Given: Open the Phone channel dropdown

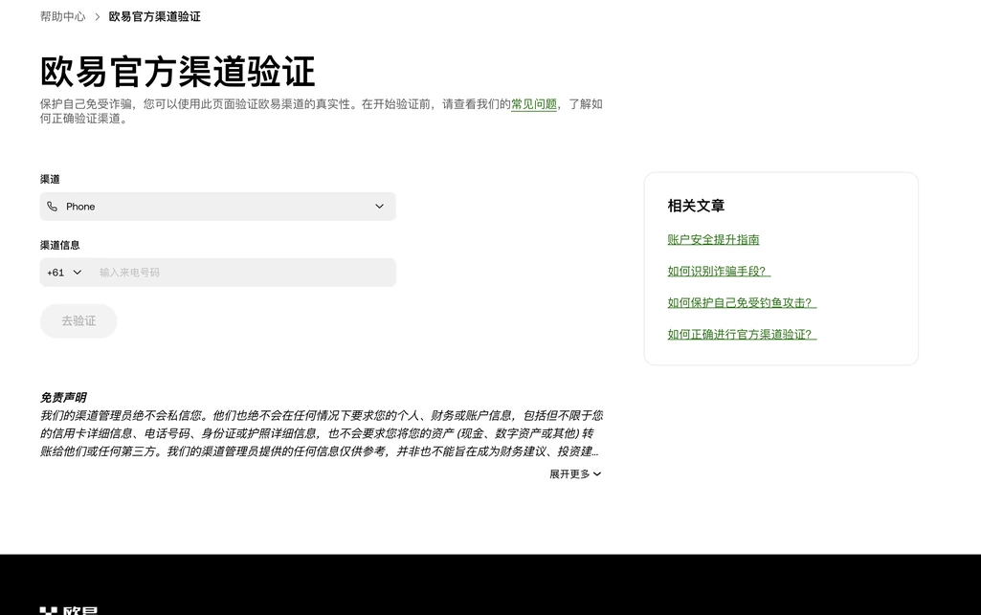Looking at the screenshot, I should coord(217,207).
